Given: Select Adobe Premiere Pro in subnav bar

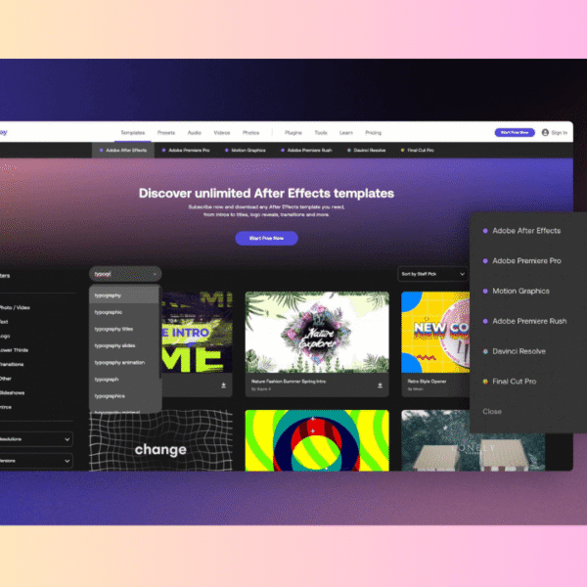Looking at the screenshot, I should 186,150.
